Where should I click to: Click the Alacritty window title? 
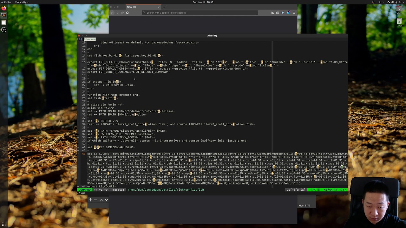[212, 35]
